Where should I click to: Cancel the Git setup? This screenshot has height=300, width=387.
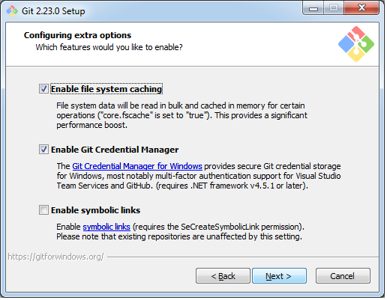[343, 276]
